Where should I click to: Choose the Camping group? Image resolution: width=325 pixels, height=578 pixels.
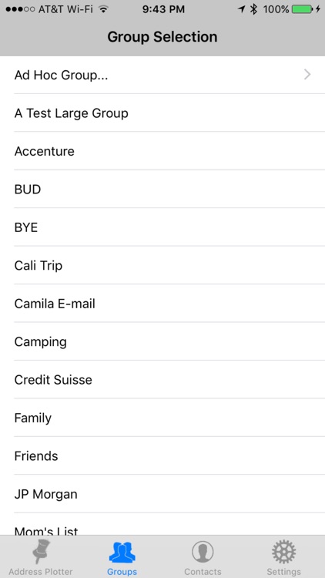(162, 341)
